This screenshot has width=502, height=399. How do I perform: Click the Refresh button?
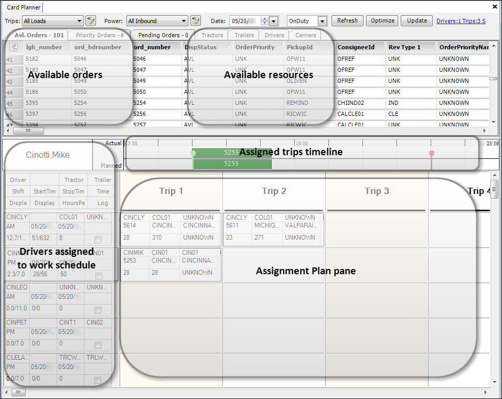(x=347, y=20)
